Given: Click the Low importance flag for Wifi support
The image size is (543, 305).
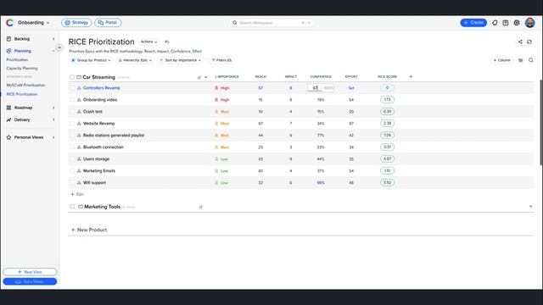Looking at the screenshot, I should point(216,183).
